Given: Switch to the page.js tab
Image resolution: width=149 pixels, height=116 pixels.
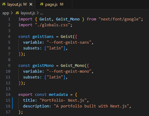Looking at the screenshot, I should (54, 5).
